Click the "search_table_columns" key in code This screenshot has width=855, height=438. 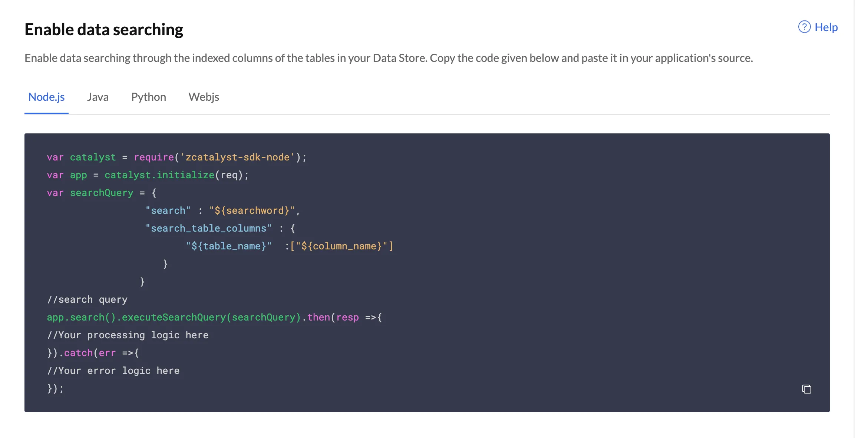coord(208,228)
